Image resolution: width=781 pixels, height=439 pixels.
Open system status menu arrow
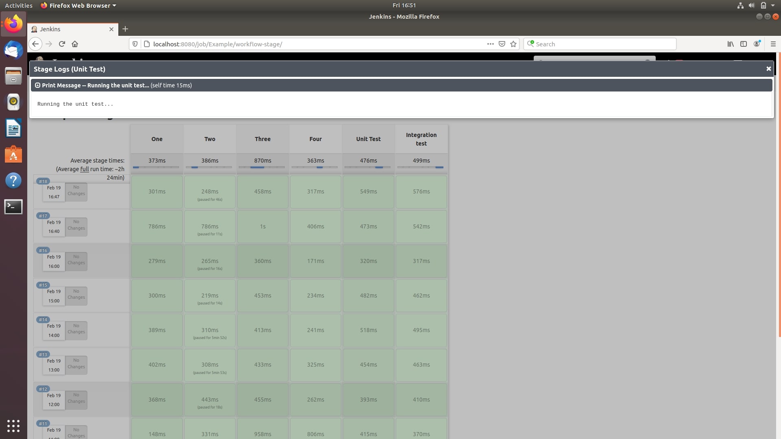[772, 5]
